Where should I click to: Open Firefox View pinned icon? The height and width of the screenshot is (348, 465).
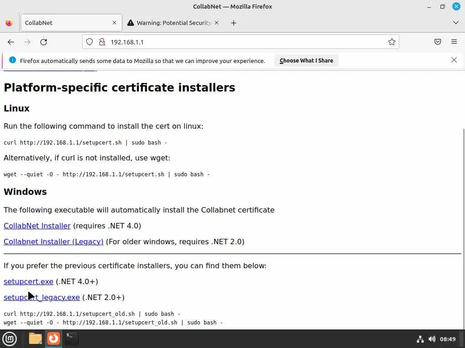tap(9, 23)
